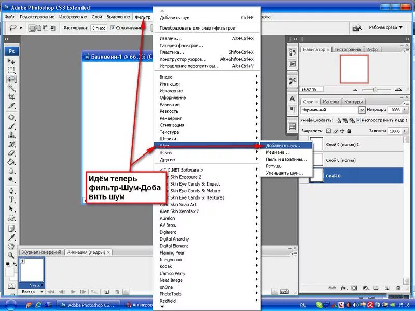Viewport: 415px width, 311px height.
Task: Select the Custom Shape tool
Action: 11,218
